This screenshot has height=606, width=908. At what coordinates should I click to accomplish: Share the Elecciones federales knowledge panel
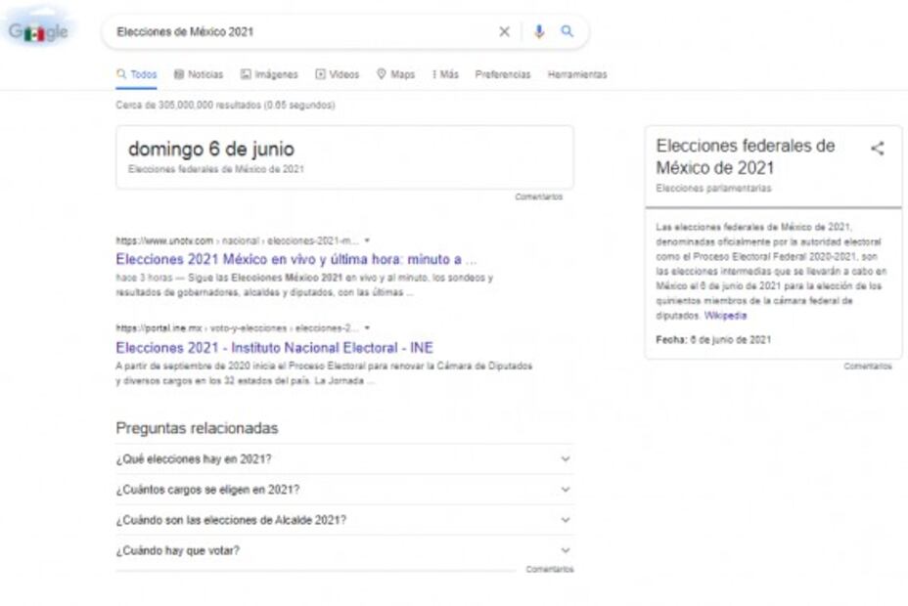[x=877, y=149]
